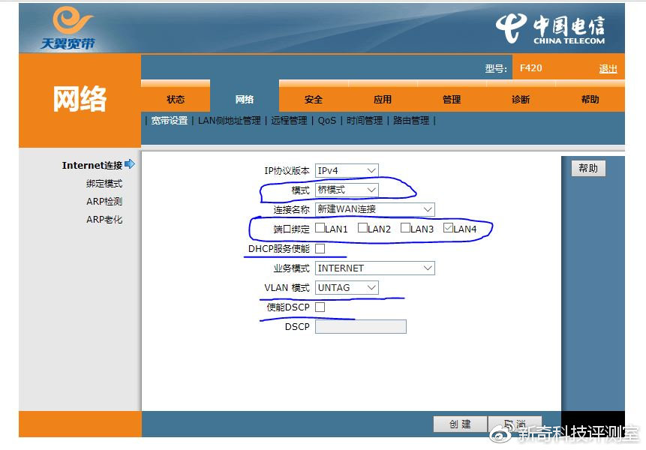Click the 创建 button
The width and height of the screenshot is (646, 450).
point(460,423)
